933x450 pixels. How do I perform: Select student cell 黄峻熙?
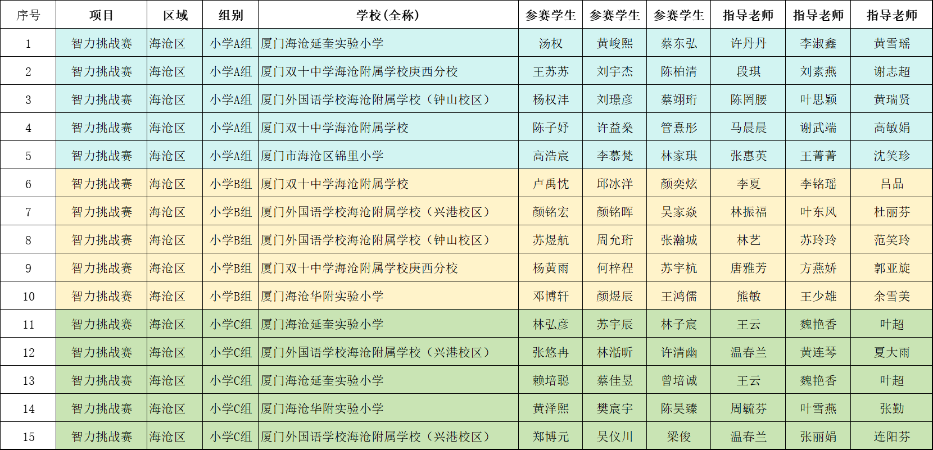pos(615,43)
